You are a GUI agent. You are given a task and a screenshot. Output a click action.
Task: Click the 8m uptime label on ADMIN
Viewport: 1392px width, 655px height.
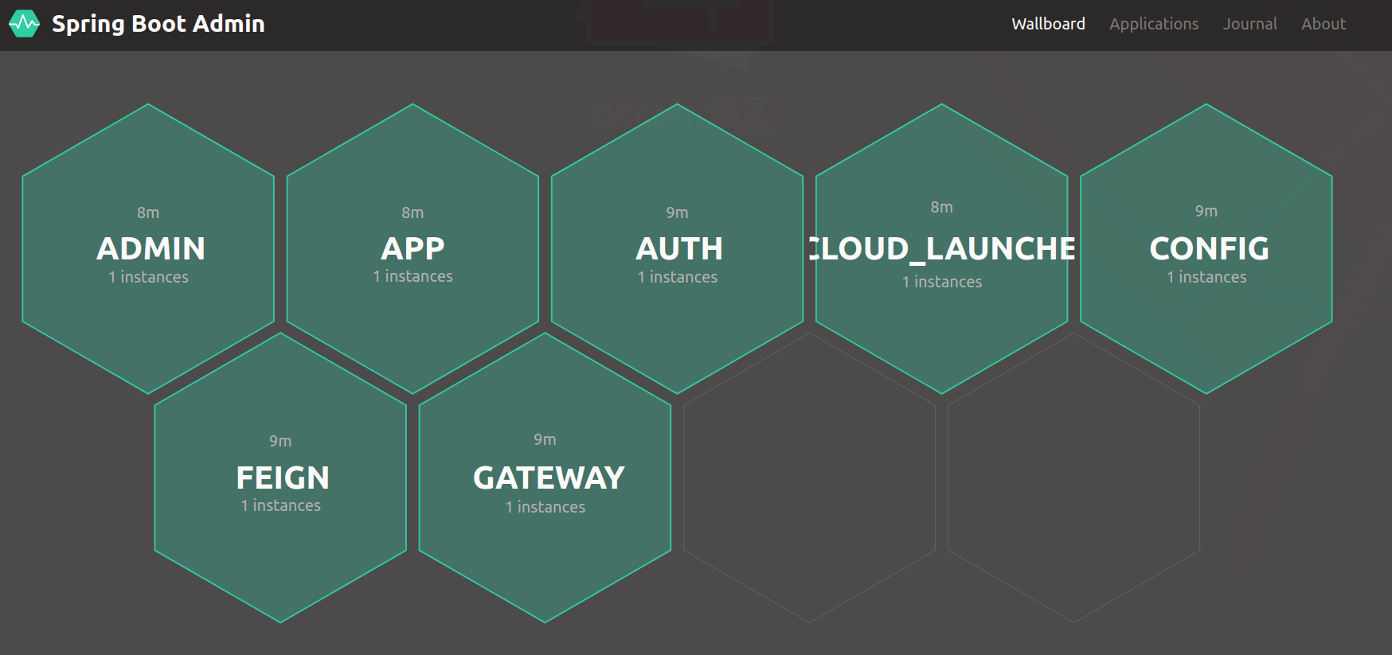[148, 212]
